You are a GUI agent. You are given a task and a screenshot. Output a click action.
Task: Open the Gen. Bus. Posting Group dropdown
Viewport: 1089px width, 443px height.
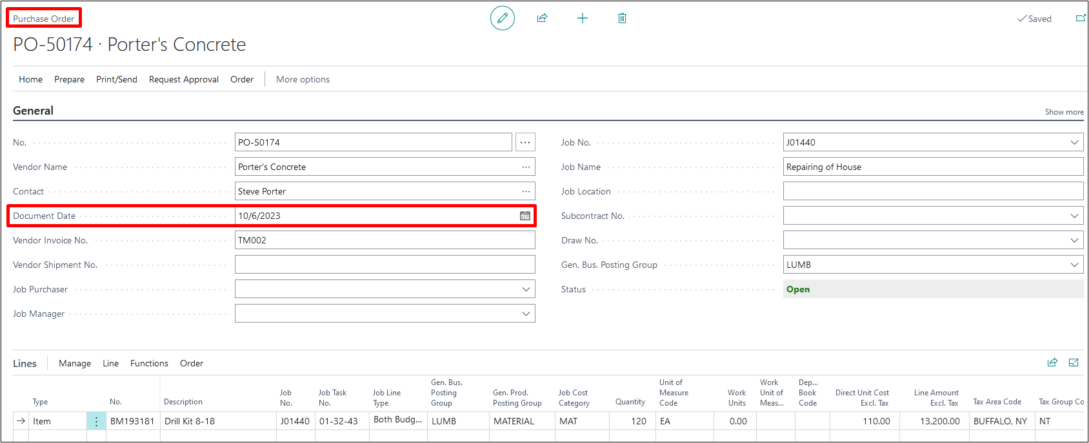1074,265
